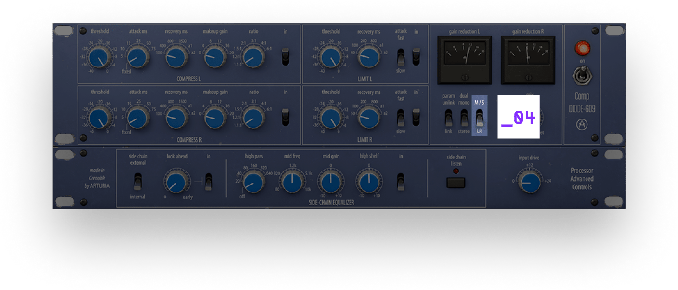Adjust the Limit L threshold knob
678x290 pixels.
pos(330,58)
